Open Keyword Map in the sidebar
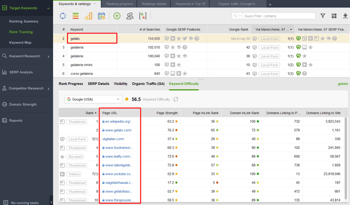This screenshot has height=205, width=350. tap(20, 42)
